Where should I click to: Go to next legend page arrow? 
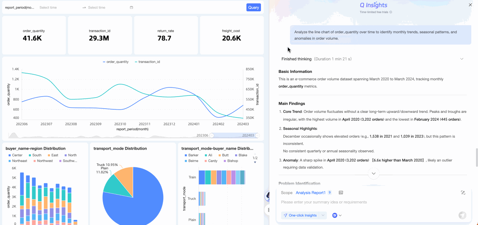(x=255, y=162)
